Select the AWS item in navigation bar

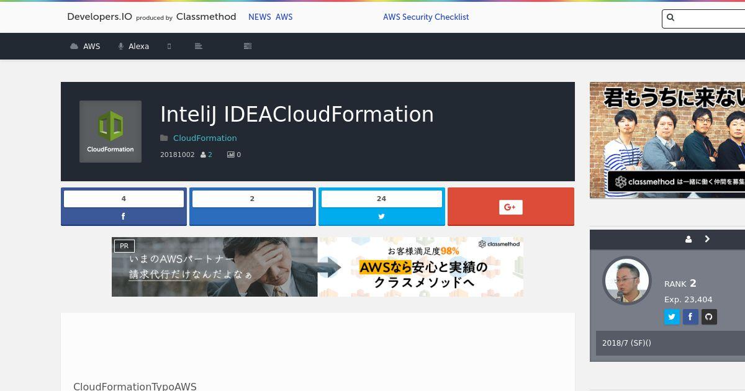click(x=85, y=46)
